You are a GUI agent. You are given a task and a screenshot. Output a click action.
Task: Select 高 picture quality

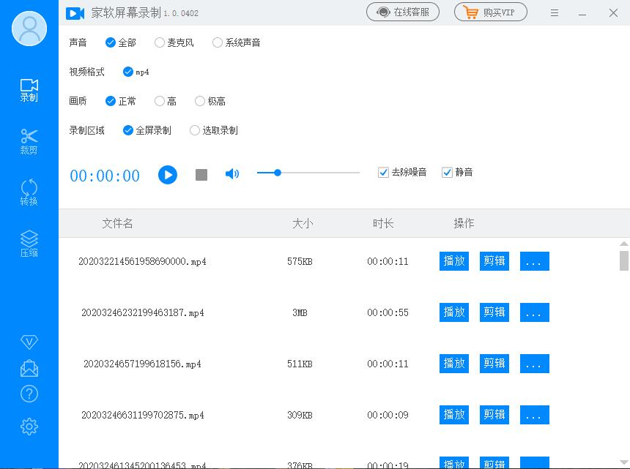pos(165,101)
